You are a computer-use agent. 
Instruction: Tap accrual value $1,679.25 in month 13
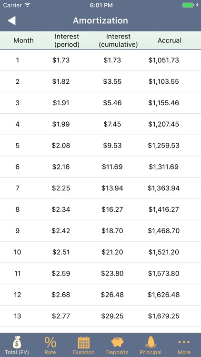click(x=164, y=316)
